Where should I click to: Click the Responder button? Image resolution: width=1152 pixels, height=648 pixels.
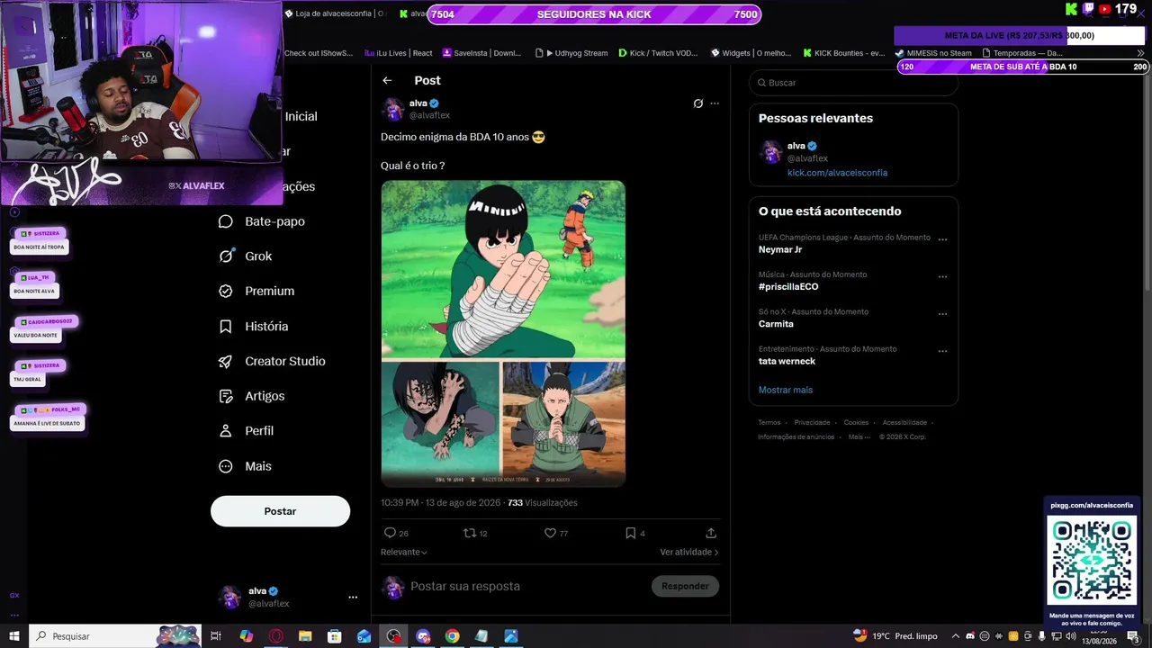pos(685,586)
